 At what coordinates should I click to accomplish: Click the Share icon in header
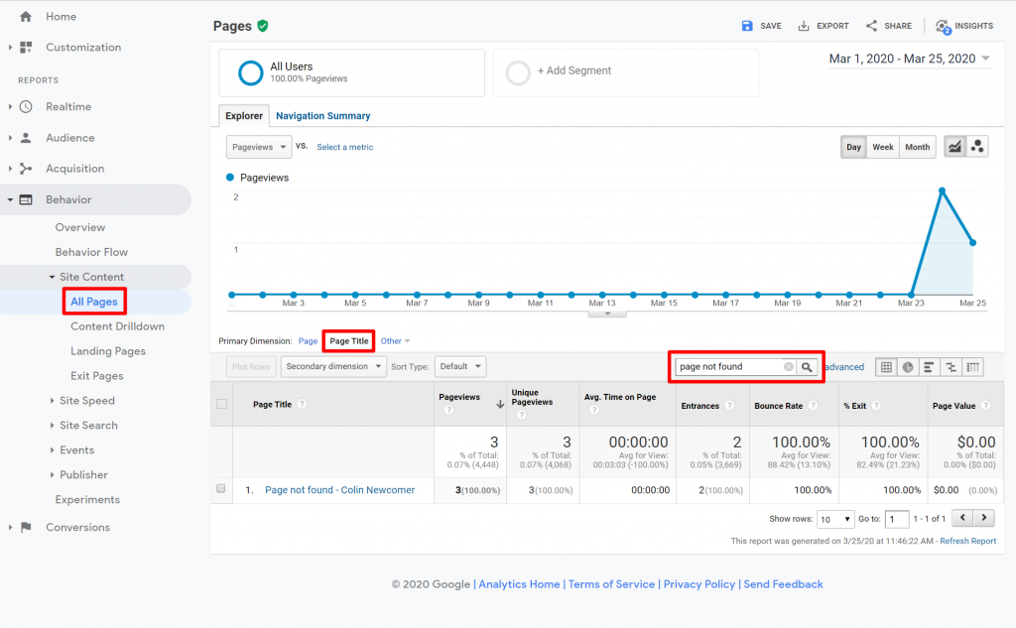click(871, 26)
